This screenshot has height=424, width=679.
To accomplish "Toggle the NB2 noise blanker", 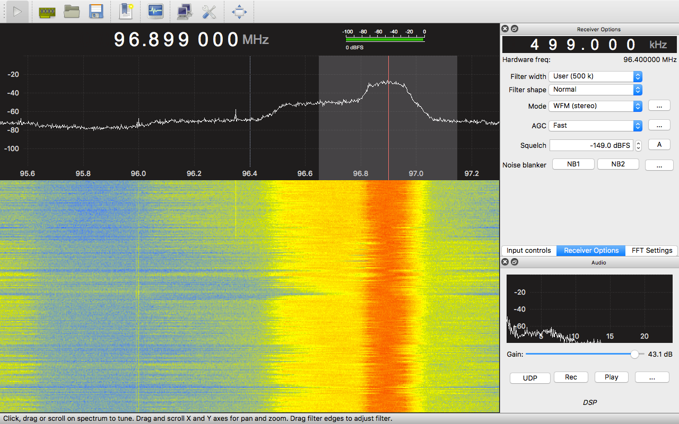I will (618, 164).
